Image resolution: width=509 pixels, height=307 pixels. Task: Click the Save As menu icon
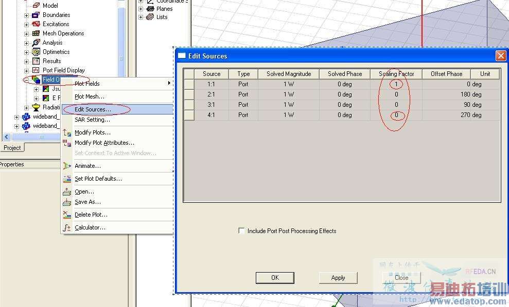coord(67,202)
